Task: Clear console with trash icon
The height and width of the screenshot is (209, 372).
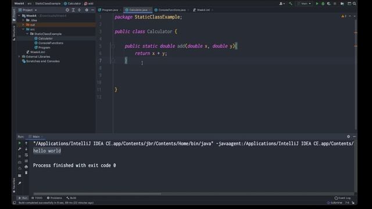Action: click(26, 173)
